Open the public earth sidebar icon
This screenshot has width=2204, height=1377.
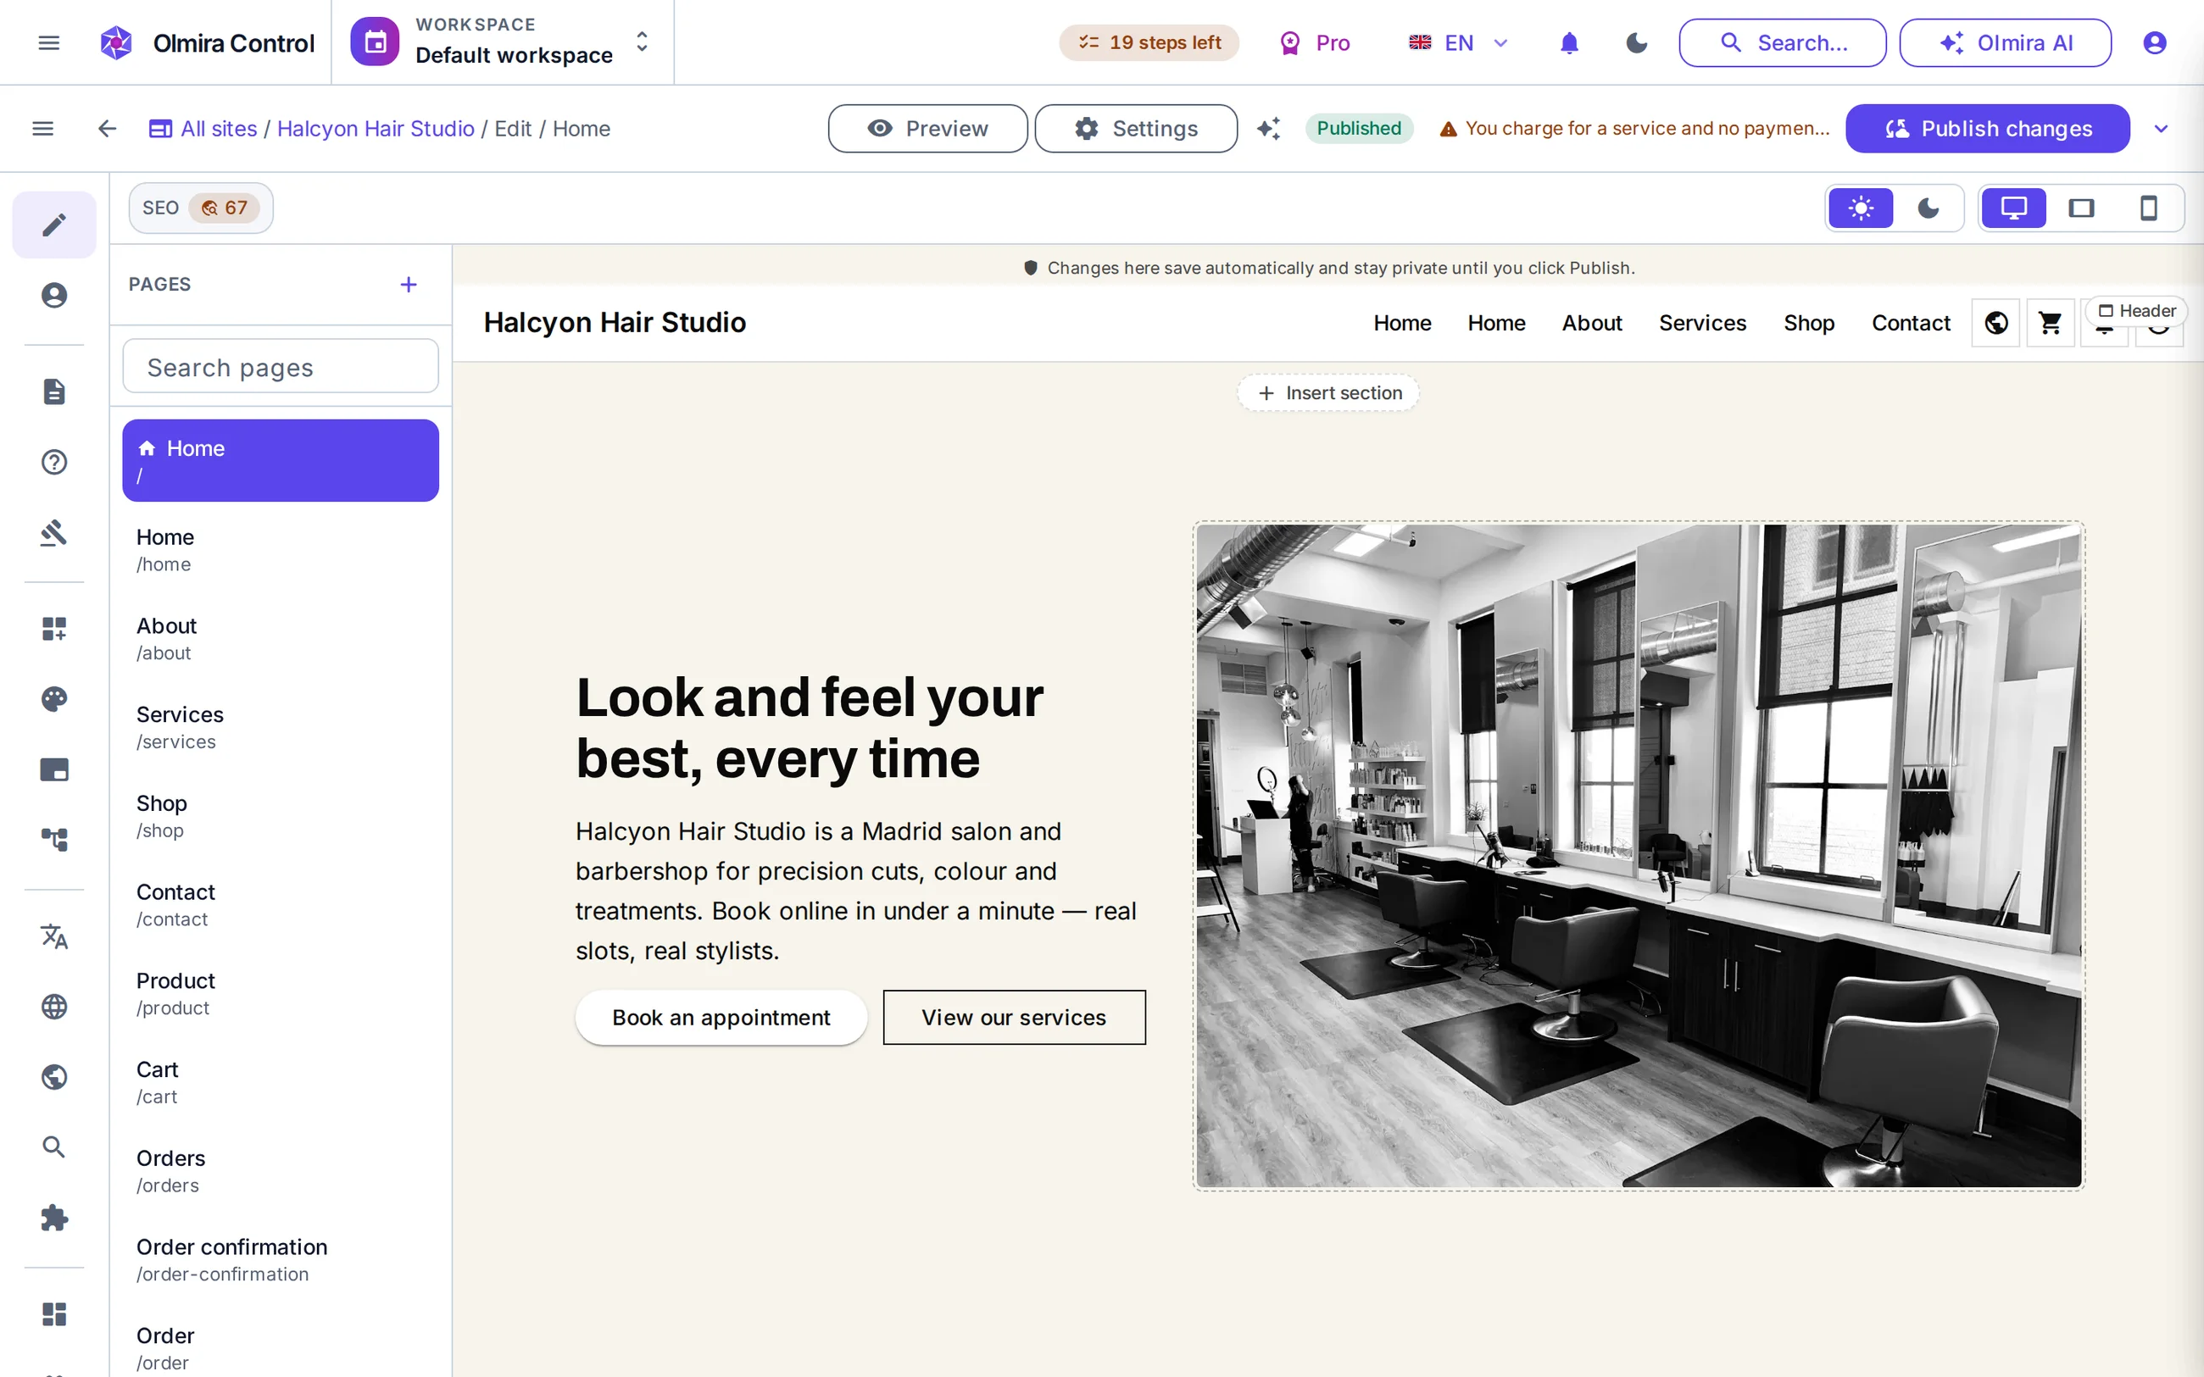click(53, 1077)
